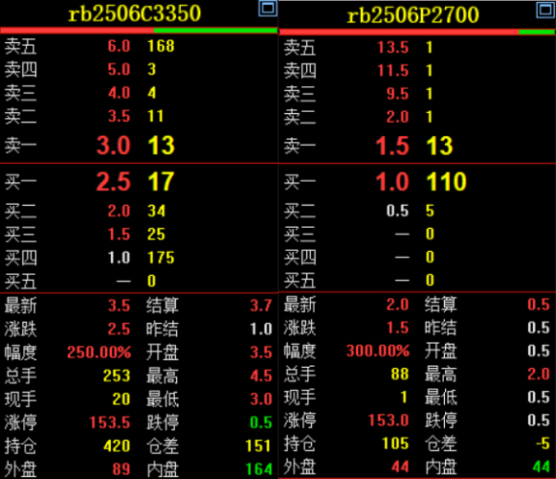
Task: Click ask-three price 4.0 in rb2506C3350
Action: 119,93
